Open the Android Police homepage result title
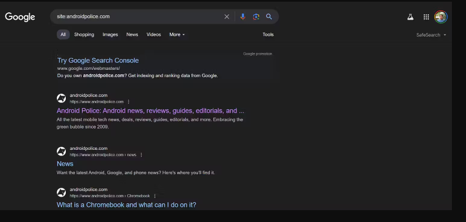Image resolution: width=466 pixels, height=222 pixels. [150, 110]
